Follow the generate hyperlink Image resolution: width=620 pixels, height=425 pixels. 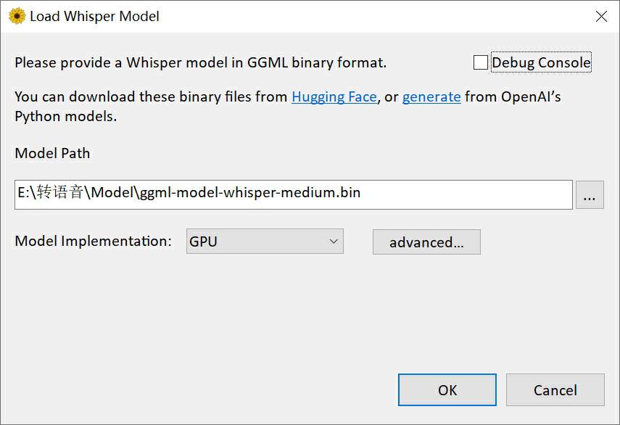(x=431, y=96)
